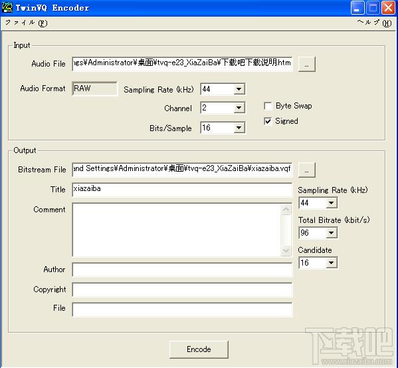Expand the Candidate dropdown
This screenshot has height=368, width=398.
coord(332,263)
